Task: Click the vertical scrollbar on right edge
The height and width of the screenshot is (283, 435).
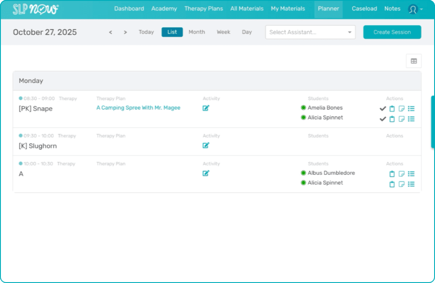Action: tap(432, 121)
